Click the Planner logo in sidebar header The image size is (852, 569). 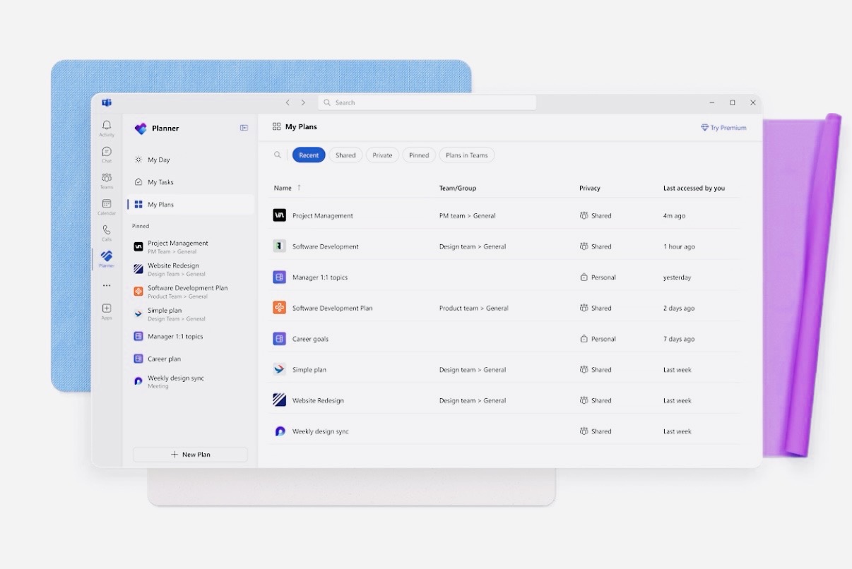(x=141, y=128)
